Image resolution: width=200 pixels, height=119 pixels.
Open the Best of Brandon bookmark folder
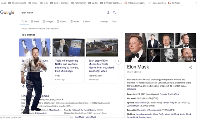click(59, 3)
